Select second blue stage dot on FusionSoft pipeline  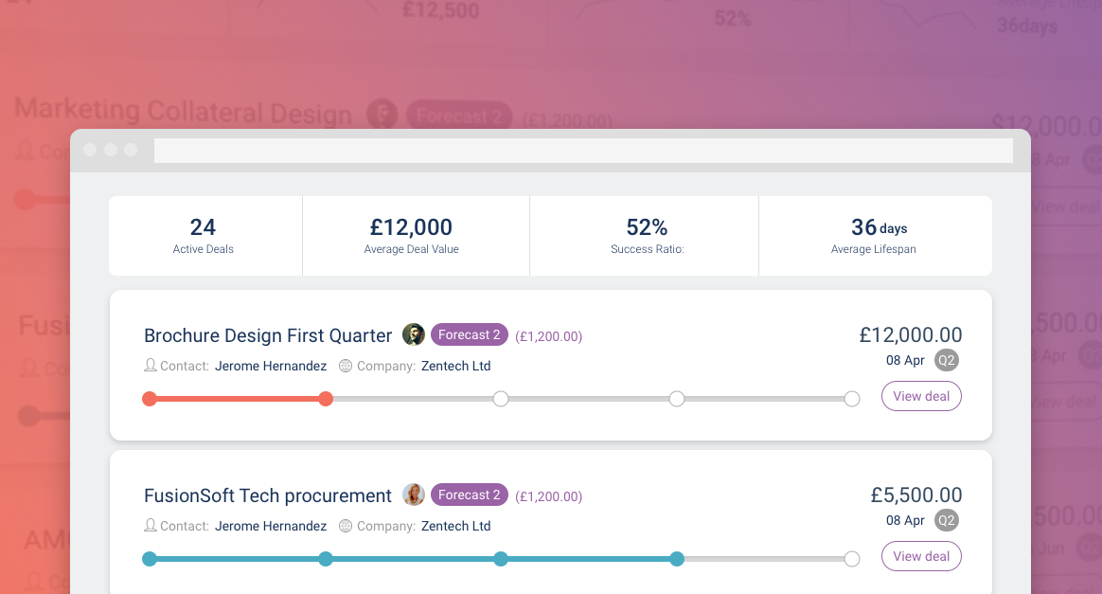326,560
